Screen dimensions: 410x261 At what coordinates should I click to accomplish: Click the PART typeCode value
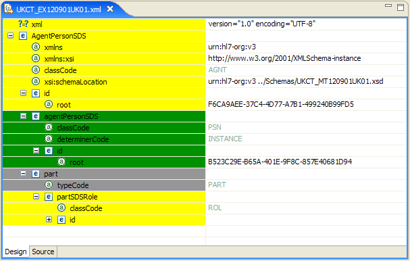[217, 185]
